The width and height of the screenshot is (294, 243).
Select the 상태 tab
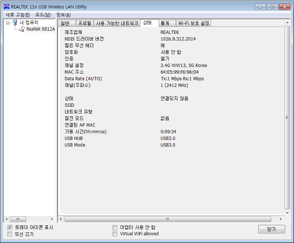(x=150, y=23)
